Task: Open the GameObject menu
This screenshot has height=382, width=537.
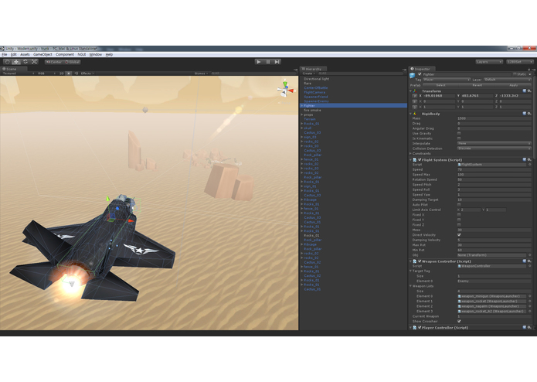Action: [x=42, y=54]
